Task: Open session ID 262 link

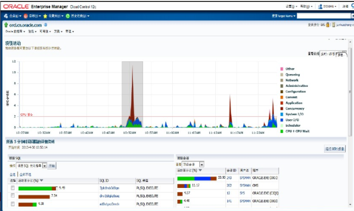Action: pos(229,185)
